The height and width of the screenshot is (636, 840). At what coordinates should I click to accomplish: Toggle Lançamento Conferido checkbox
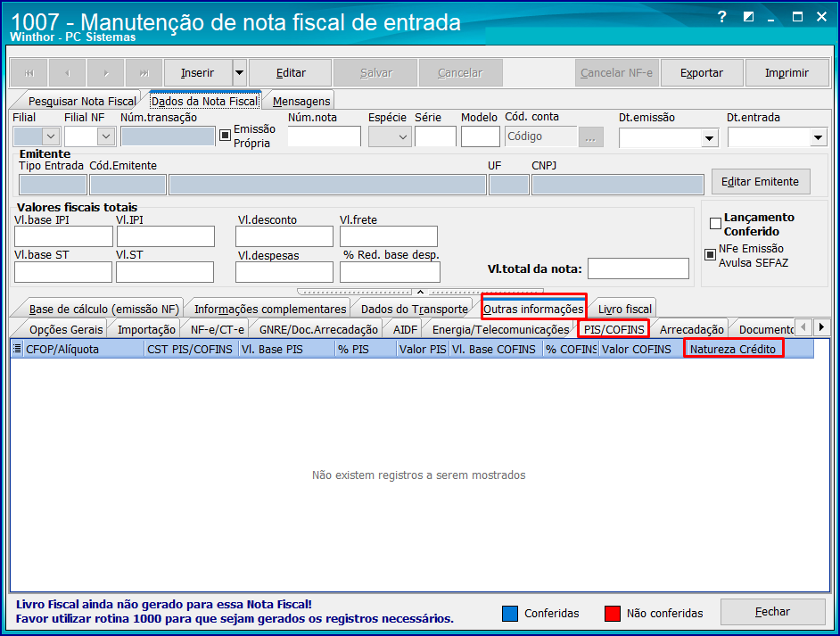point(715,223)
